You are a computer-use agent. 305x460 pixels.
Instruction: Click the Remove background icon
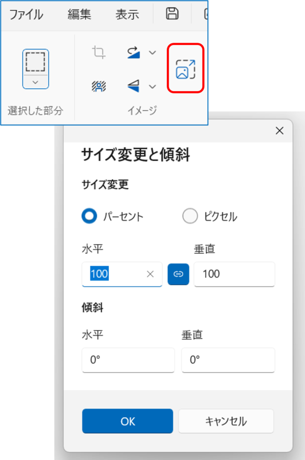tap(99, 86)
